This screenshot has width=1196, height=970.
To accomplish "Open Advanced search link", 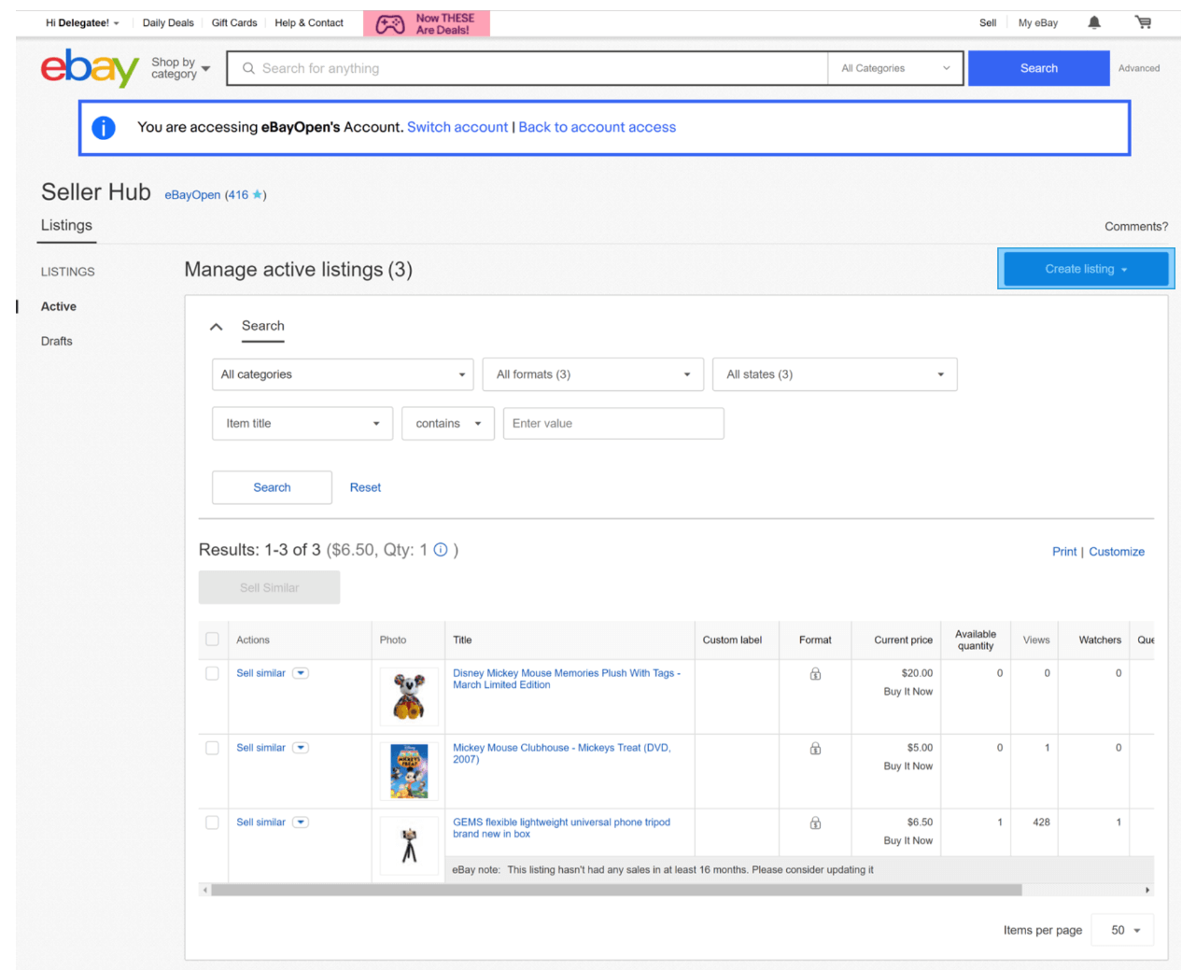I will [1139, 68].
